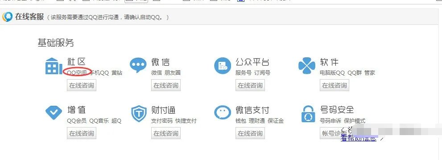Viewport: 442px width, 160px height.
Task: Click the 增值 category heading
Action: coord(76,110)
